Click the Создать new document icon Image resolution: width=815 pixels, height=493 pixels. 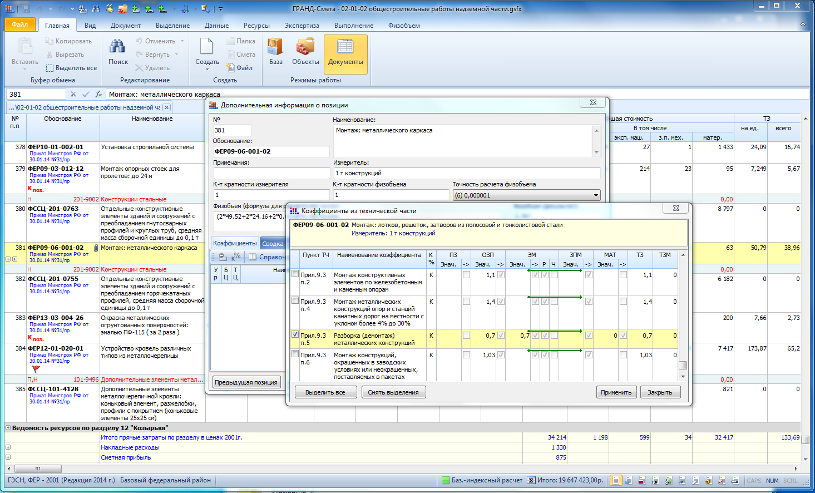206,47
